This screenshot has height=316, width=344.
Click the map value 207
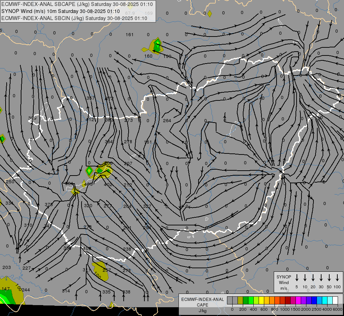click(128, 163)
